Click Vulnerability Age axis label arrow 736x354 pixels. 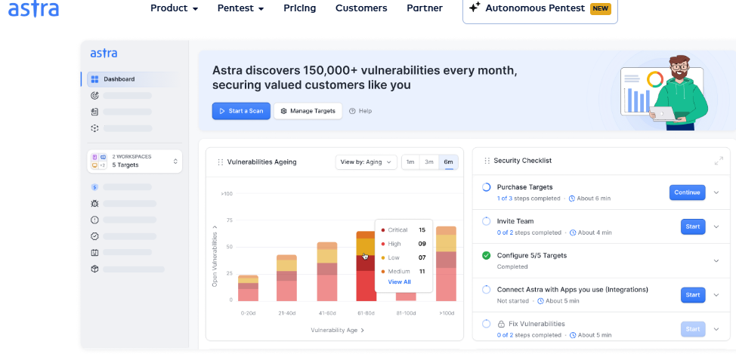362,330
